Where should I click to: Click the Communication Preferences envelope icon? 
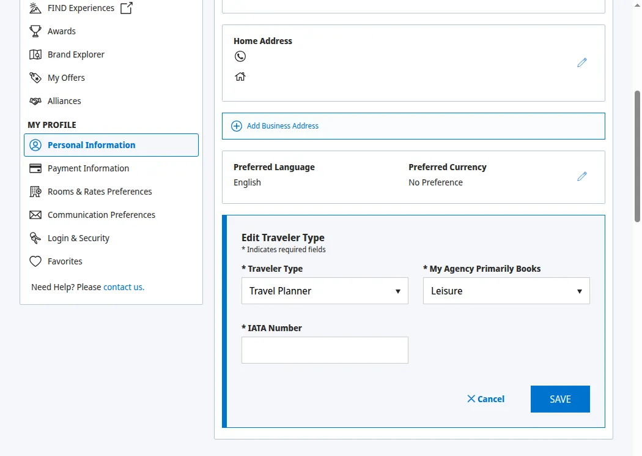pos(35,215)
